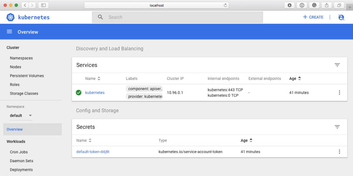
Task: Open the filter icon on Secrets card
Action: point(337,127)
